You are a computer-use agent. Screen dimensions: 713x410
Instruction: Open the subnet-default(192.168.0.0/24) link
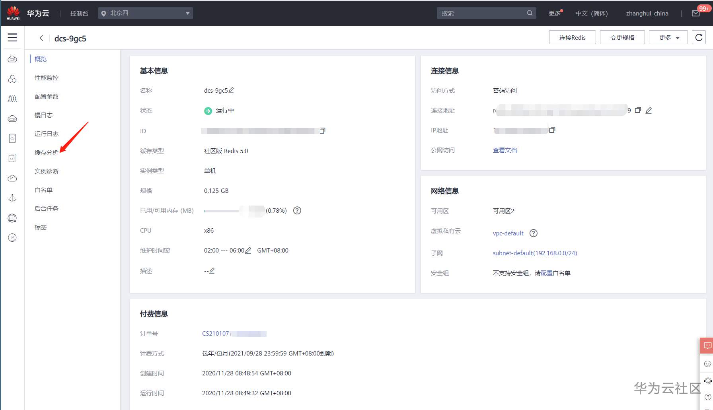pyautogui.click(x=535, y=253)
